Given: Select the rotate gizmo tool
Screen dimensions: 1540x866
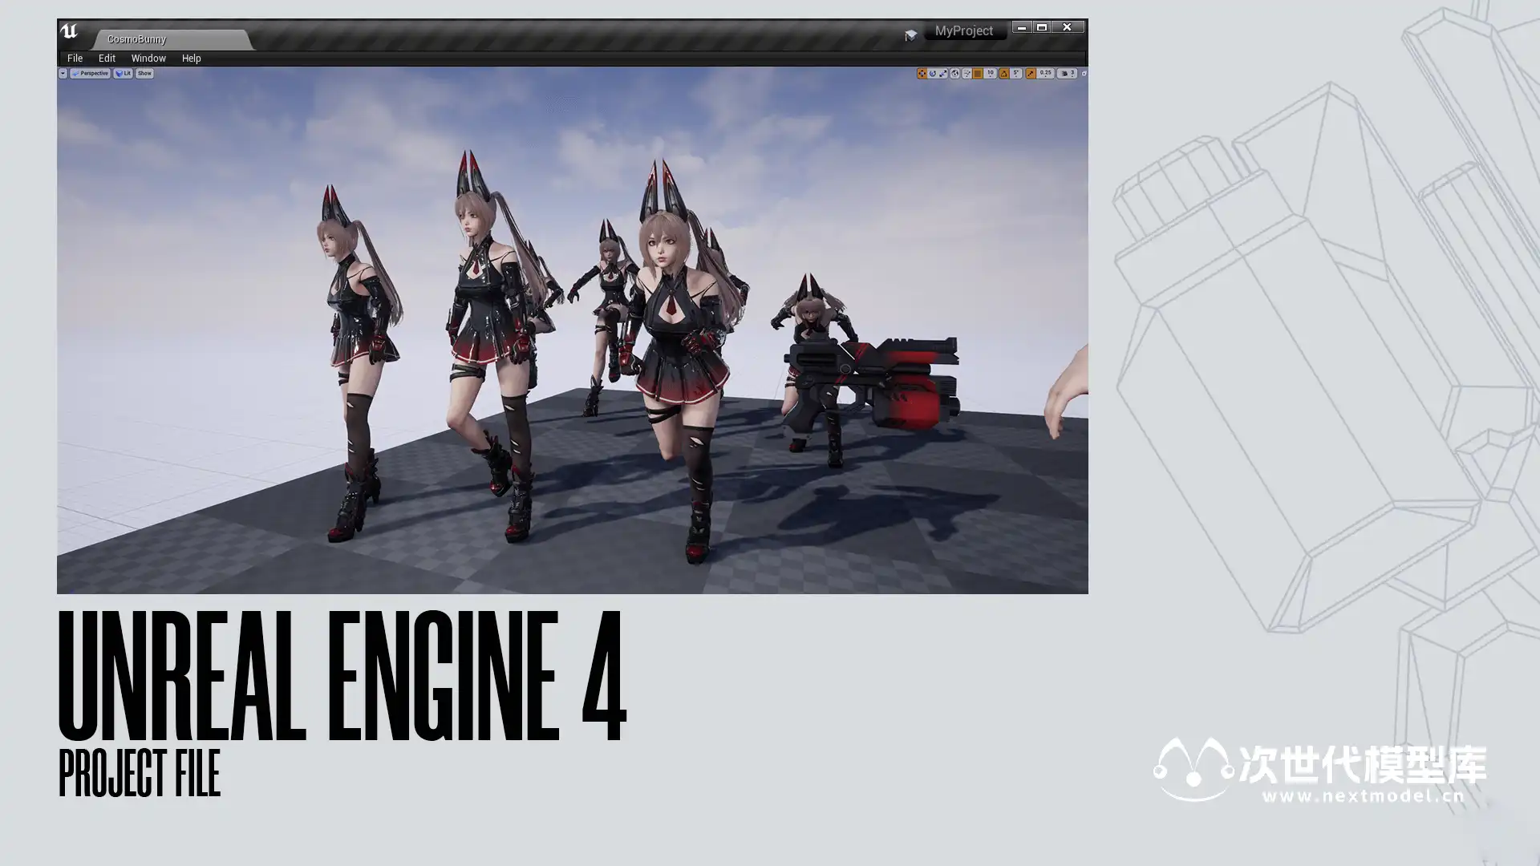Looking at the screenshot, I should point(932,73).
